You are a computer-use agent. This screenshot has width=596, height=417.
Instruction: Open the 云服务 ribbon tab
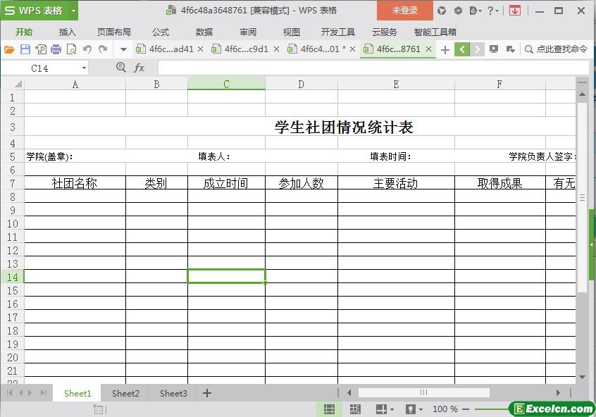tap(384, 32)
